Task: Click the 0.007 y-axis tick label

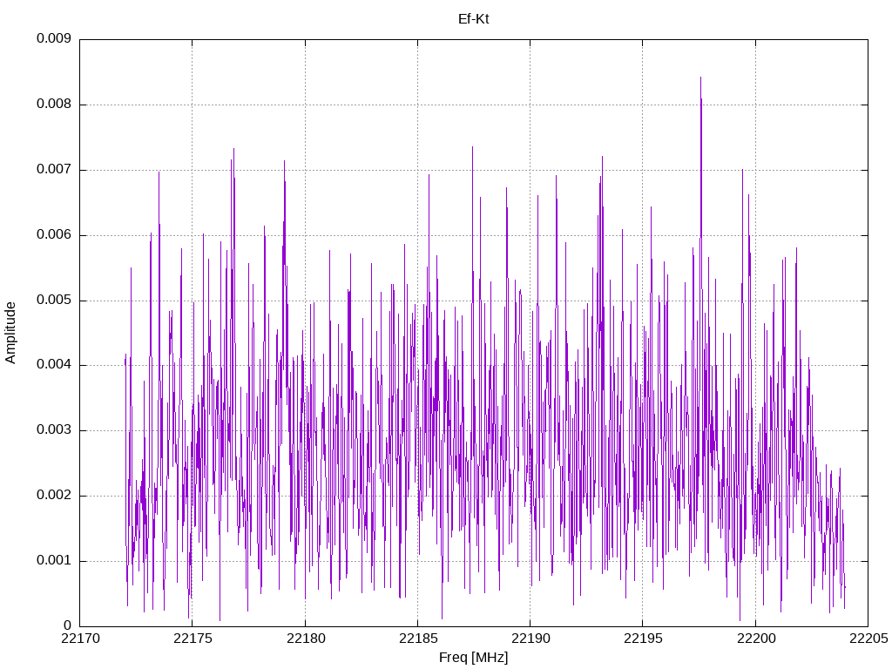Action: point(54,170)
